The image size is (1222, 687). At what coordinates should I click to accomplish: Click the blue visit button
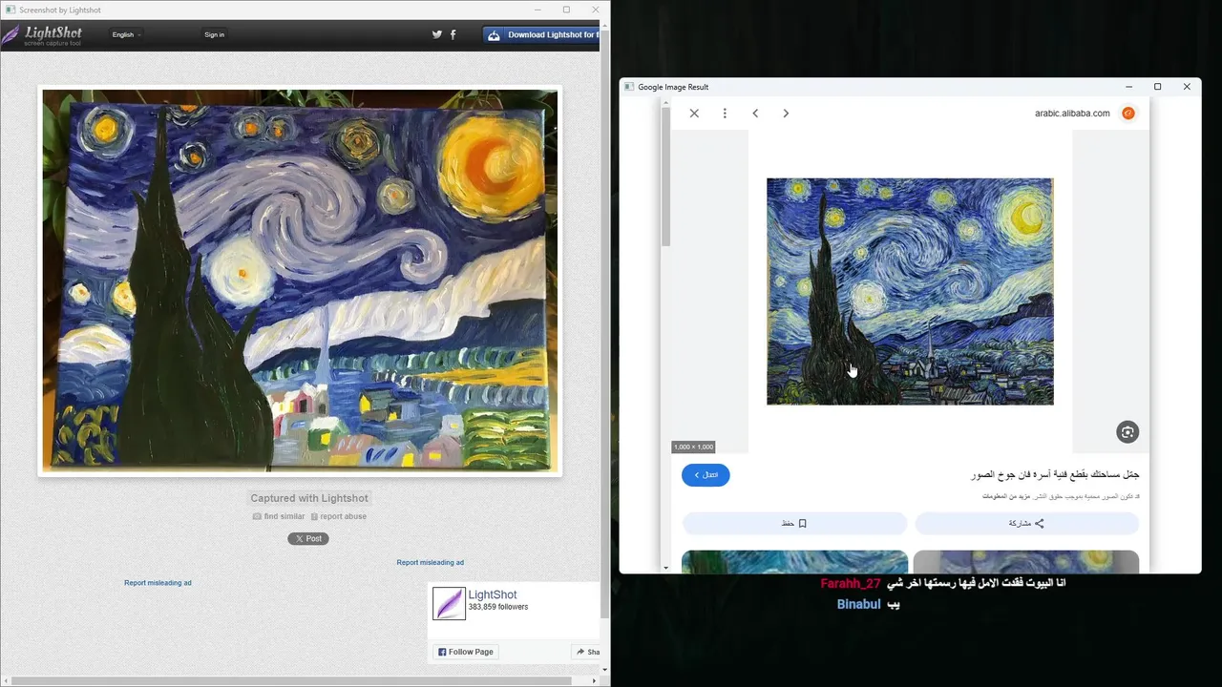click(x=706, y=475)
